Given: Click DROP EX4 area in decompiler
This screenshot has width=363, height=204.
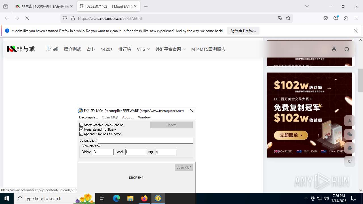Looking at the screenshot, I should click(x=136, y=178).
